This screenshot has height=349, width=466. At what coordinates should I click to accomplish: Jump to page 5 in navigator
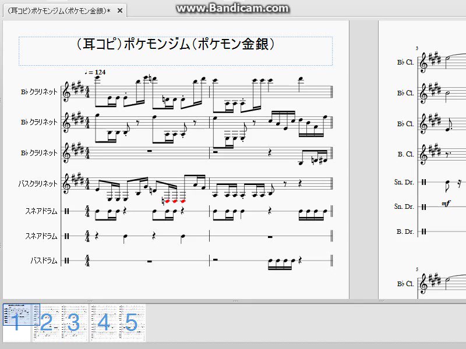pos(132,322)
